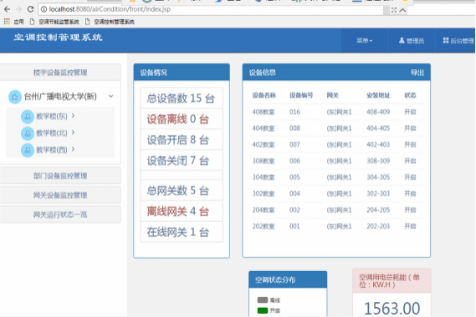This screenshot has width=476, height=317.
Task: Click the 导出 export button
Action: [x=417, y=73]
